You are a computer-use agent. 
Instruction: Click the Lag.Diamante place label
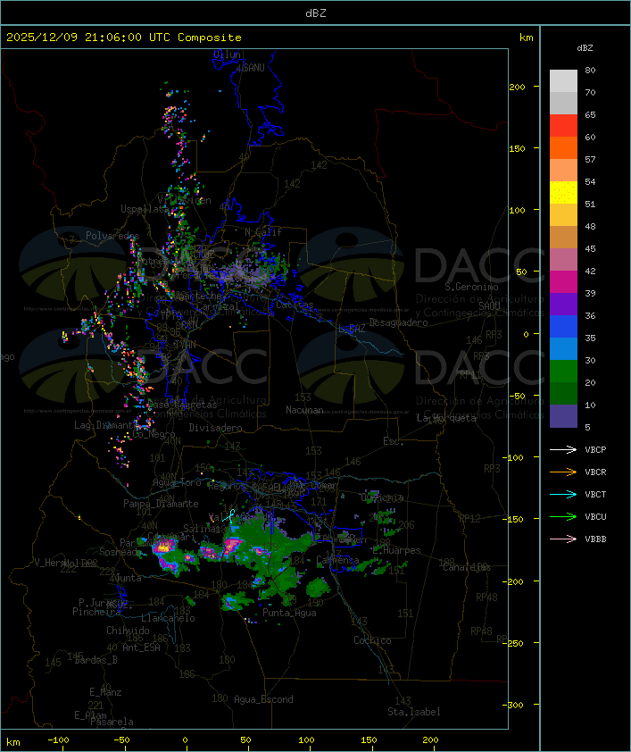pos(106,425)
